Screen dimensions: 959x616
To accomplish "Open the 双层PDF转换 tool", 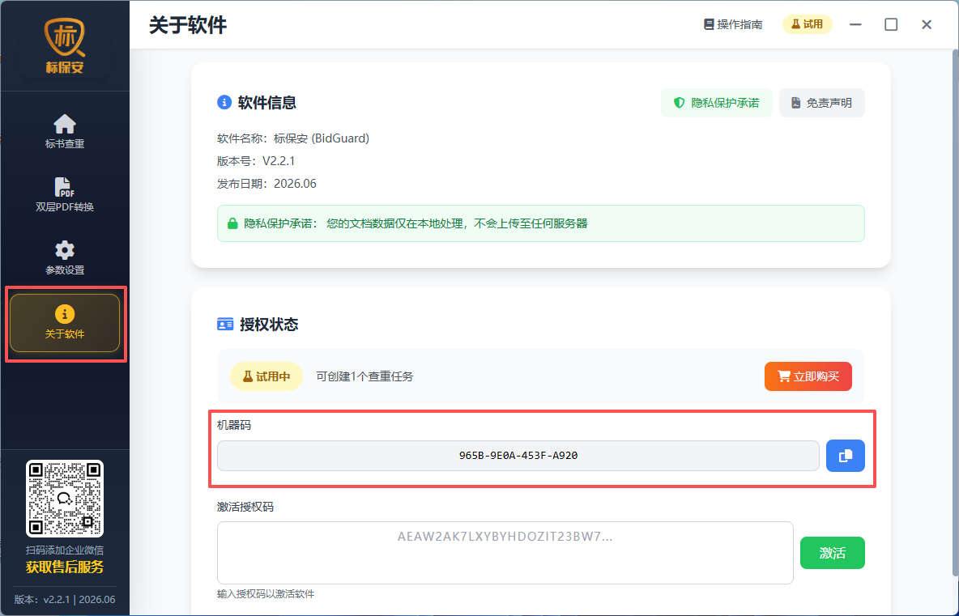I will click(x=65, y=194).
